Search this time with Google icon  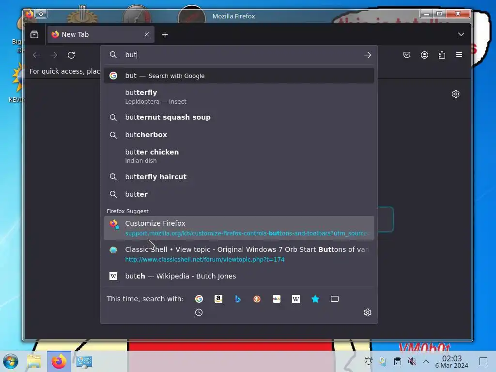[x=199, y=299]
